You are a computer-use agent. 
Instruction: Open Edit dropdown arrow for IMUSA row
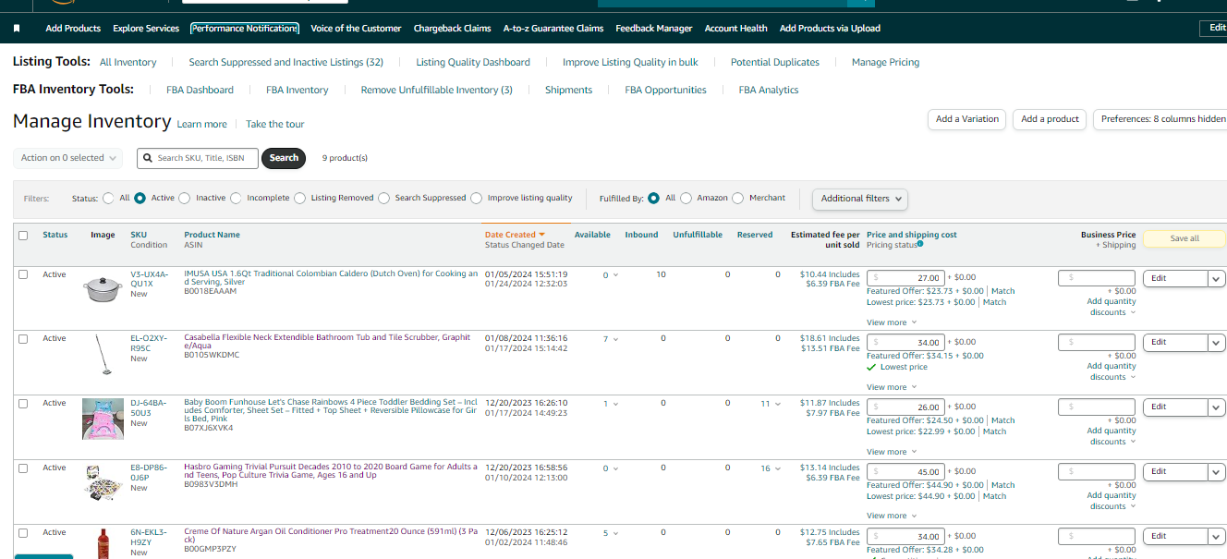pyautogui.click(x=1216, y=278)
